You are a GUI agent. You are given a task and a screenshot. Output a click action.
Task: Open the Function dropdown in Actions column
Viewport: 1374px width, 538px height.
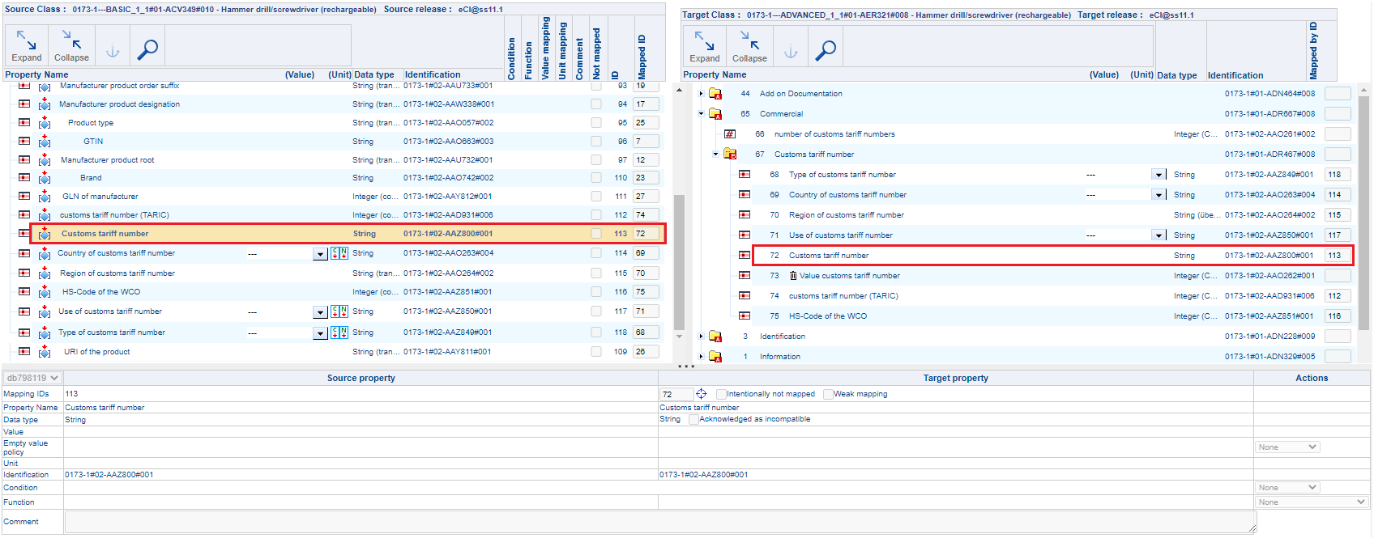click(x=1312, y=502)
